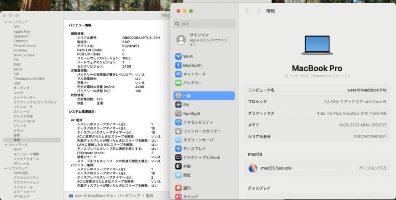Image resolution: width=396 pixels, height=200 pixels.
Task: Click グラフィックス value Intel Iris Plus Graphics 645
Action: click(352, 113)
